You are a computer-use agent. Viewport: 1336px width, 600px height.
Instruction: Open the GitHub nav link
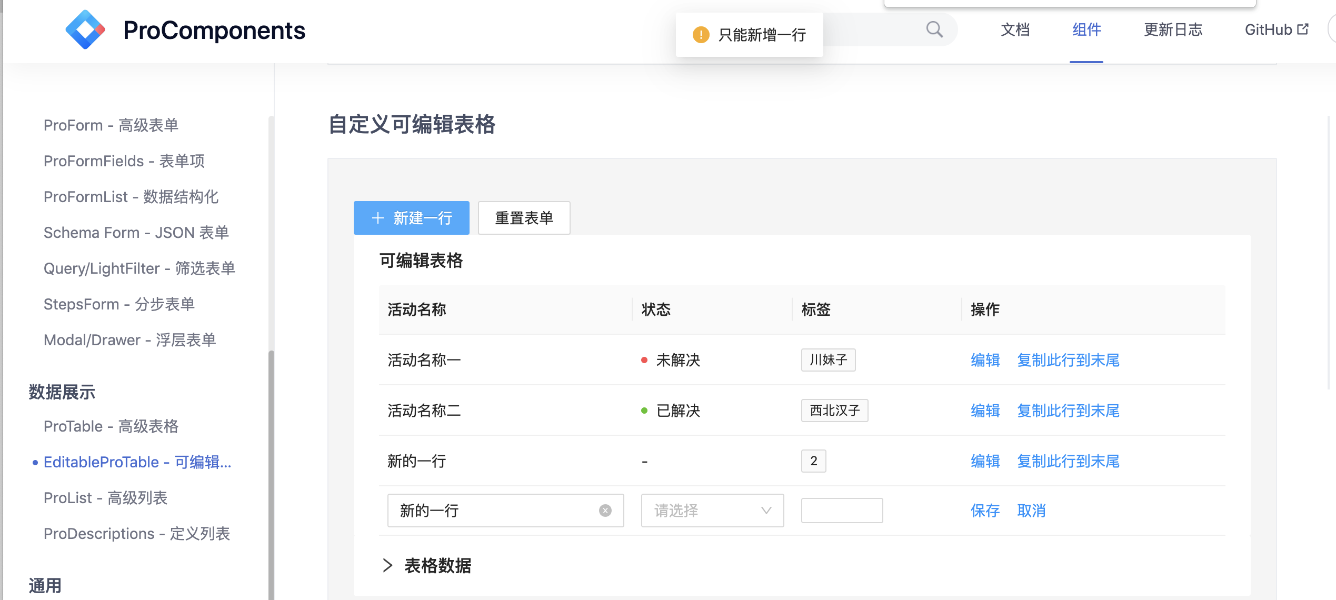pyautogui.click(x=1277, y=30)
